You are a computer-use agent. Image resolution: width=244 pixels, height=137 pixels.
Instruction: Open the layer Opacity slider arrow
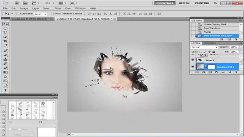click(x=240, y=47)
